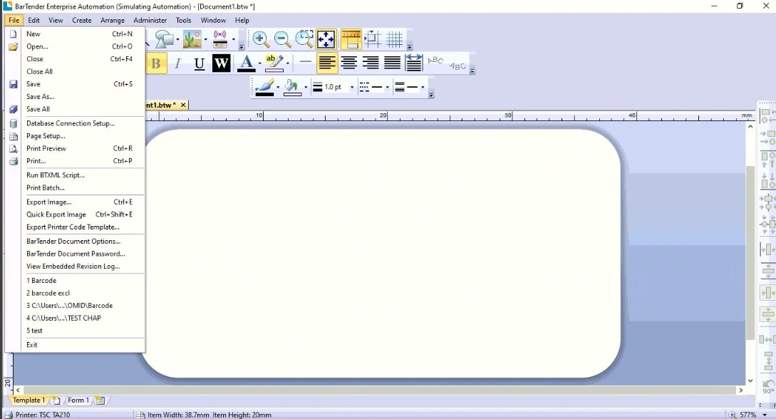Open the compound line style dropdown
The height and width of the screenshot is (419, 776).
coord(422,87)
